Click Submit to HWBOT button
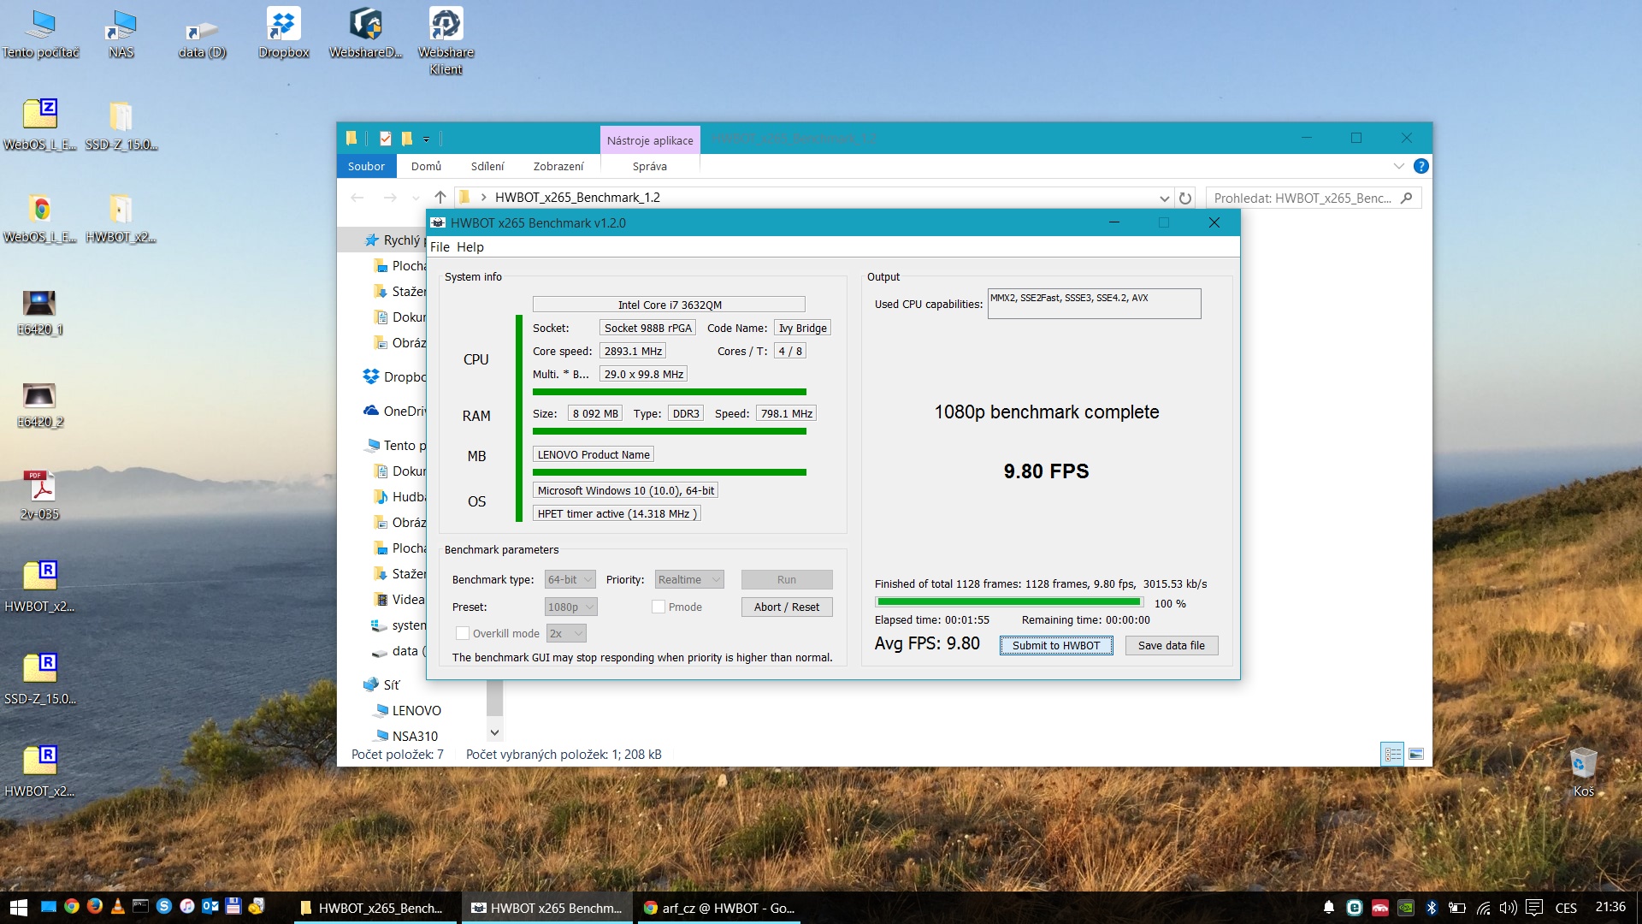This screenshot has height=924, width=1642. [x=1056, y=645]
